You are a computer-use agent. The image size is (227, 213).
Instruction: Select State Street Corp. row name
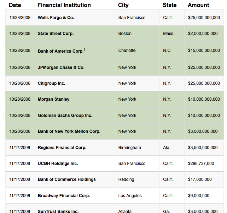point(56,34)
